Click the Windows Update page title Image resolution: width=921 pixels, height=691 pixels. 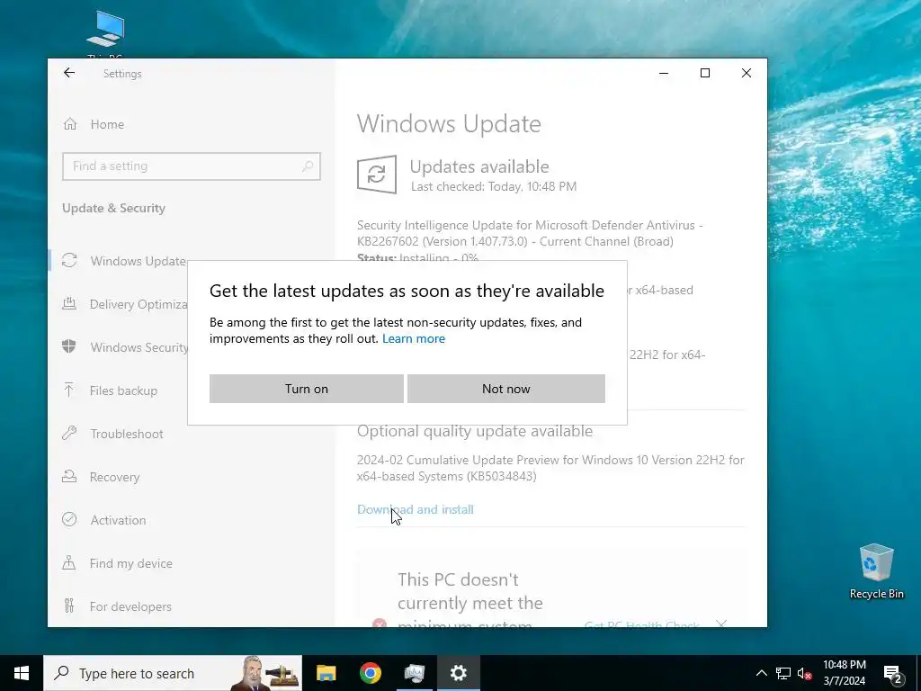click(449, 124)
